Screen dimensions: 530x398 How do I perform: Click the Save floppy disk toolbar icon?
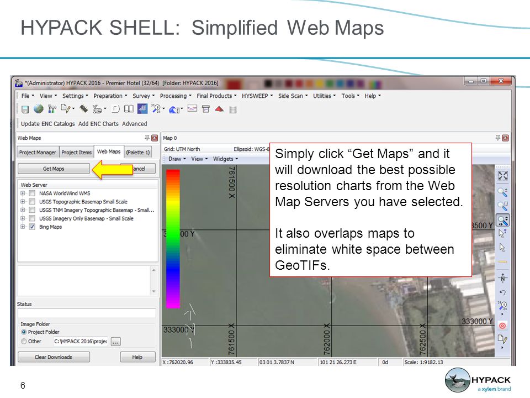25,109
